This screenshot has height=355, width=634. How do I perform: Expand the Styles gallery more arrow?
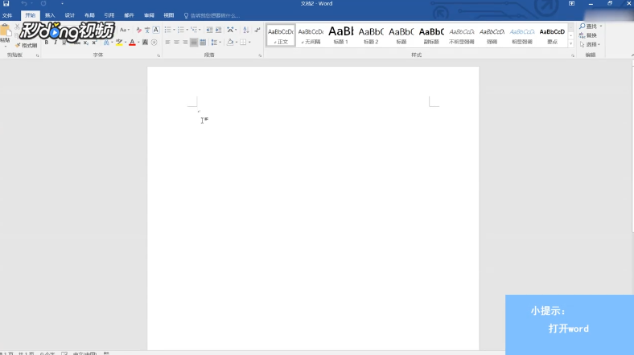pyautogui.click(x=571, y=43)
